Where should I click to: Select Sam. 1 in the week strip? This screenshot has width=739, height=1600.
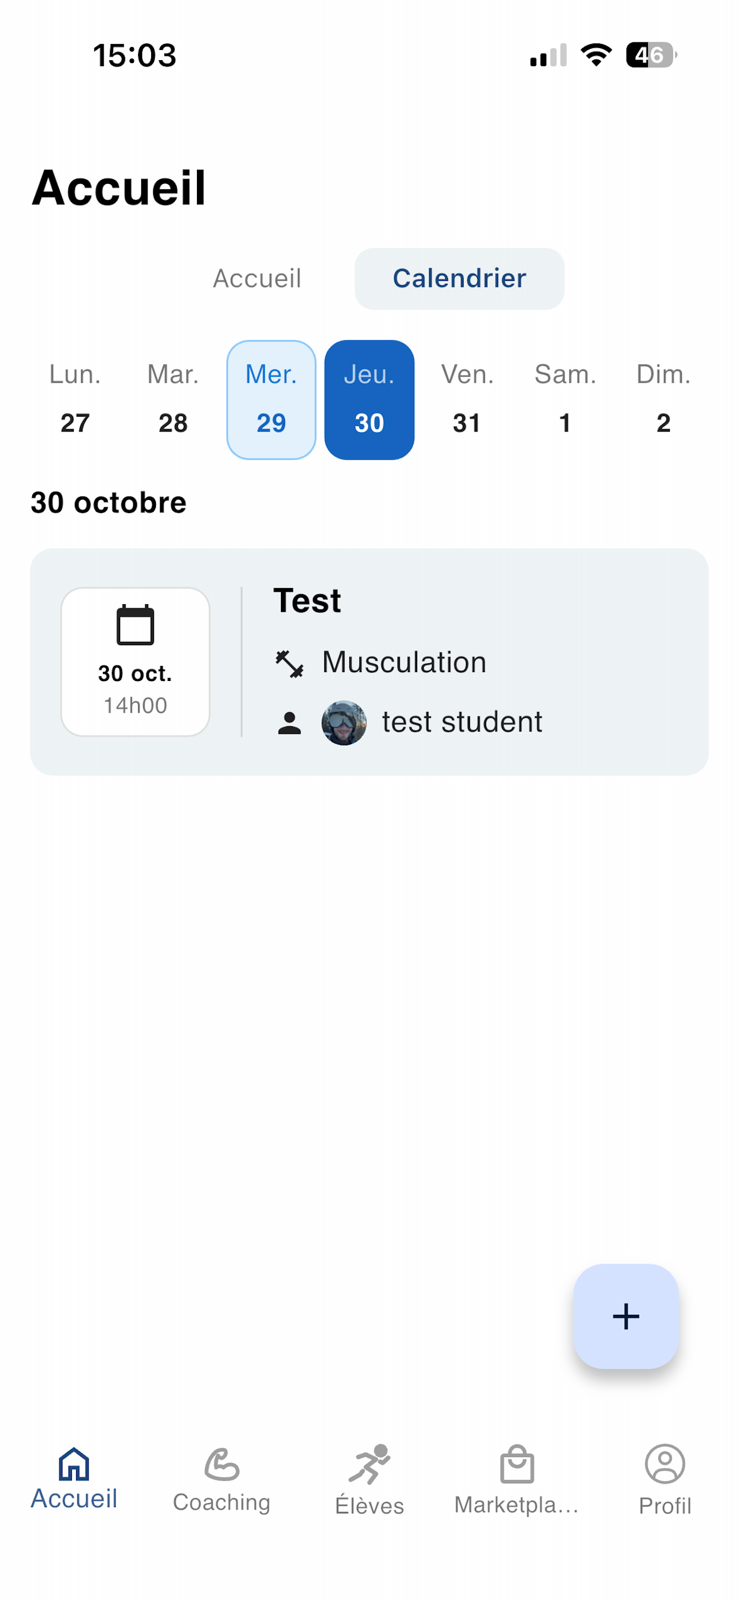pos(565,399)
